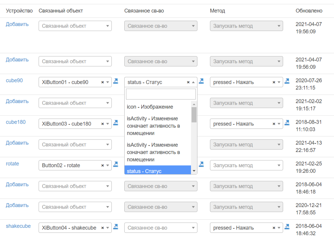Open the cube180 device link
This screenshot has height=238, width=334.
(16, 122)
